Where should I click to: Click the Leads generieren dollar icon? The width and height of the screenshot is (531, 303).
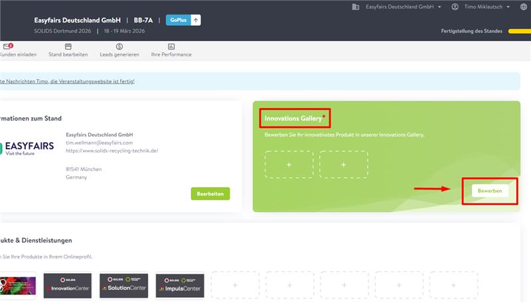119,46
